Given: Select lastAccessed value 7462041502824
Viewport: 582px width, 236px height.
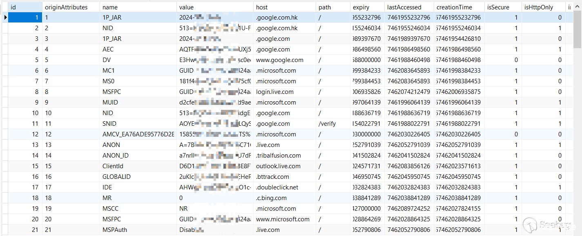Looking at the screenshot, I should [x=409, y=156].
